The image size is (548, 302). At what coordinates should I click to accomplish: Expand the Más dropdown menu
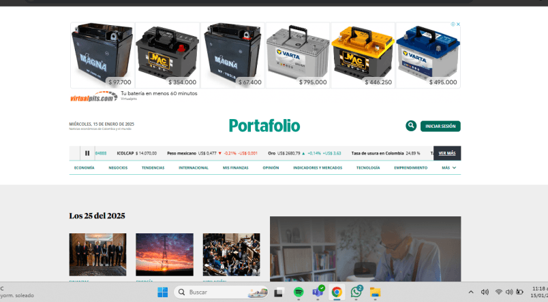click(448, 168)
